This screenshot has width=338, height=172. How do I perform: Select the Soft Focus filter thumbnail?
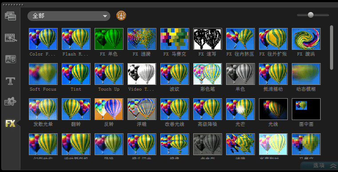pos(43,74)
